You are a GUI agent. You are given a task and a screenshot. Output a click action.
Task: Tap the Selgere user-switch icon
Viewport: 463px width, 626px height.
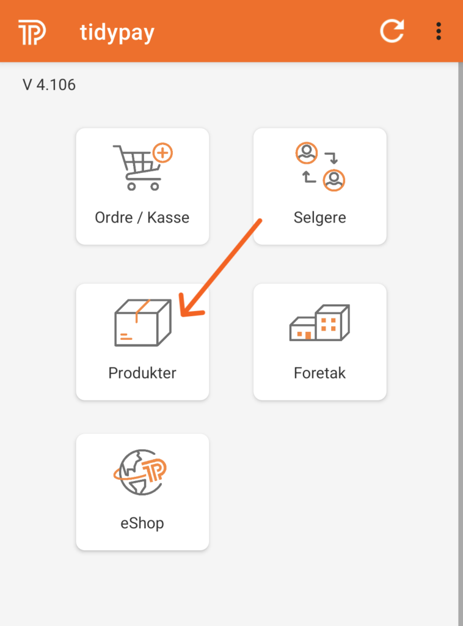(x=320, y=166)
